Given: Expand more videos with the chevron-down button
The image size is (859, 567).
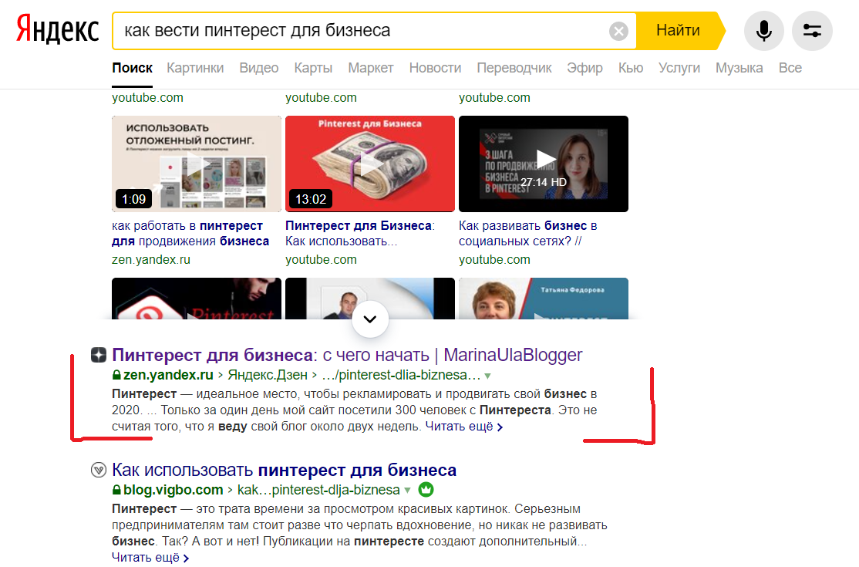Looking at the screenshot, I should click(370, 319).
